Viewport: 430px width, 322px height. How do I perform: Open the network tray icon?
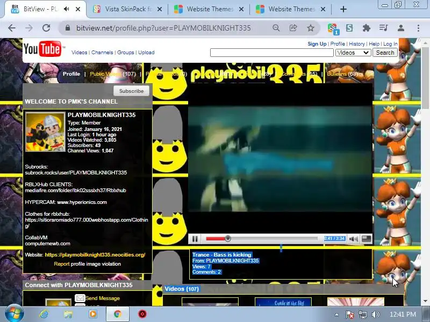(362, 314)
